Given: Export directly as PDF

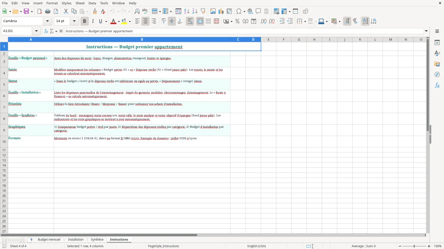Looking at the screenshot, I should [x=40, y=11].
